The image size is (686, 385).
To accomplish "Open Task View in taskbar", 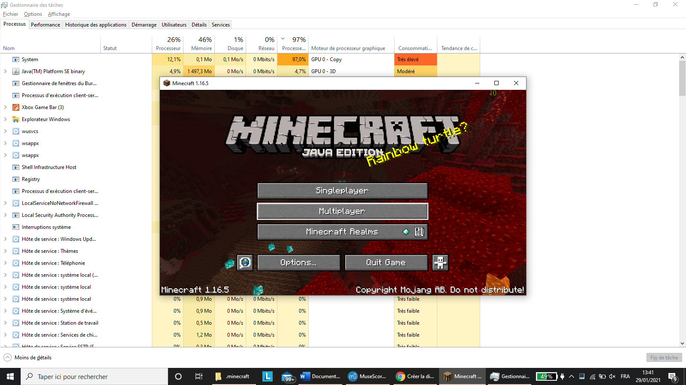I will pos(199,376).
